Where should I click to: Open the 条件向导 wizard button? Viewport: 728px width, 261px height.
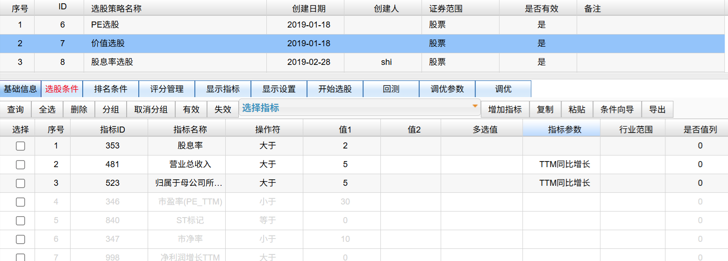617,109
